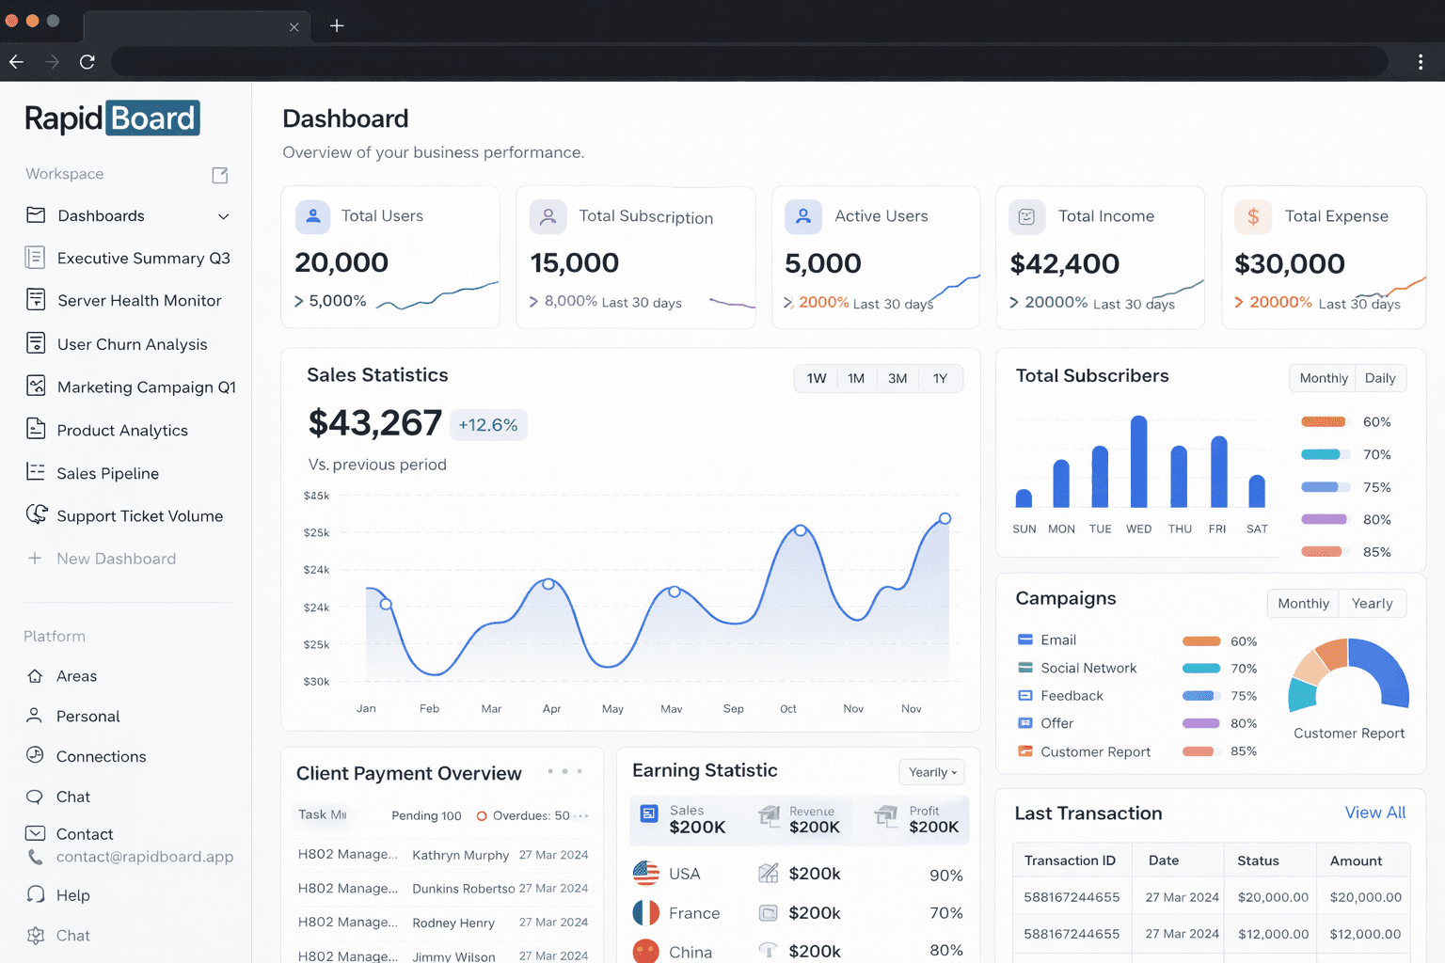
Task: Click the Product Analytics file icon
Action: tap(36, 429)
